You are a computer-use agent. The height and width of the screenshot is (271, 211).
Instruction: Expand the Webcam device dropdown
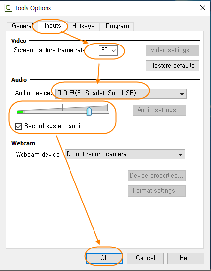click(x=124, y=155)
